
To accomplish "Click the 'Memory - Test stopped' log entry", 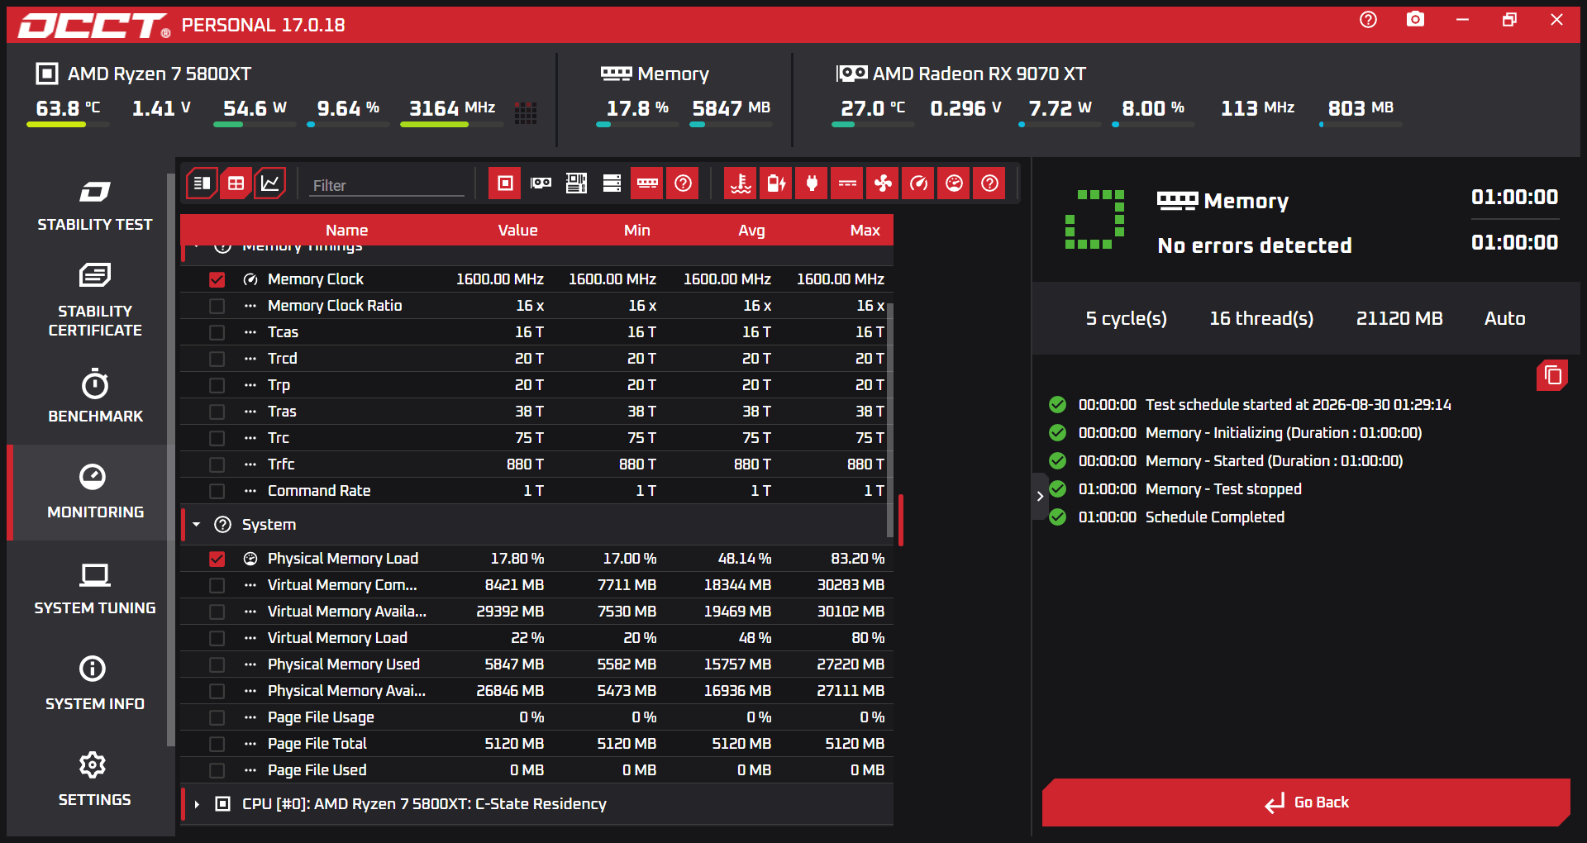I will click(x=1223, y=490).
